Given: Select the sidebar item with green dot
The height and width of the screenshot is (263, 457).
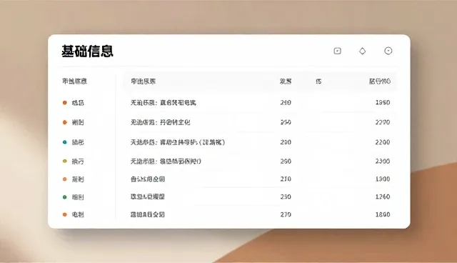Looking at the screenshot, I should pos(74,197).
